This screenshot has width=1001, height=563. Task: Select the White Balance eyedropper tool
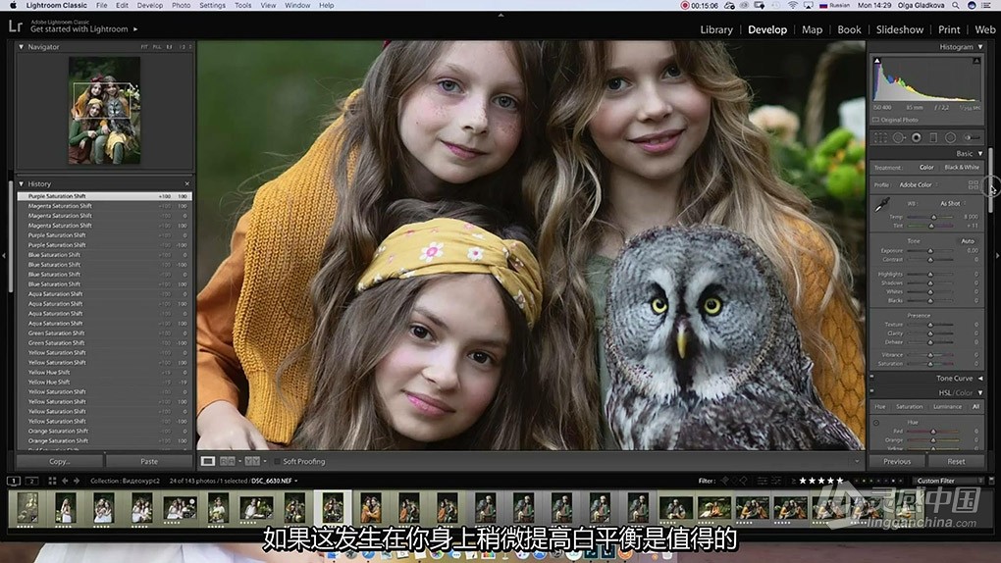pyautogui.click(x=881, y=205)
